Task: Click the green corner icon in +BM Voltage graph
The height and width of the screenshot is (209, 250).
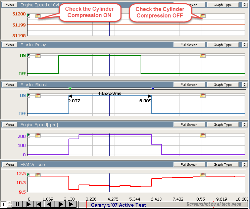Action: (x=29, y=175)
